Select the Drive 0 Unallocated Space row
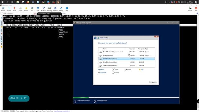 (127, 59)
